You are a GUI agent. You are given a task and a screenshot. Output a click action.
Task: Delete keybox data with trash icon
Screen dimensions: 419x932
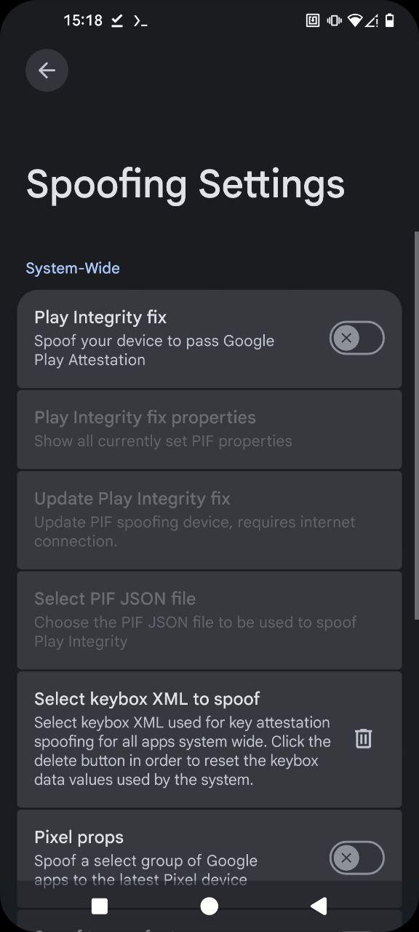coord(363,739)
